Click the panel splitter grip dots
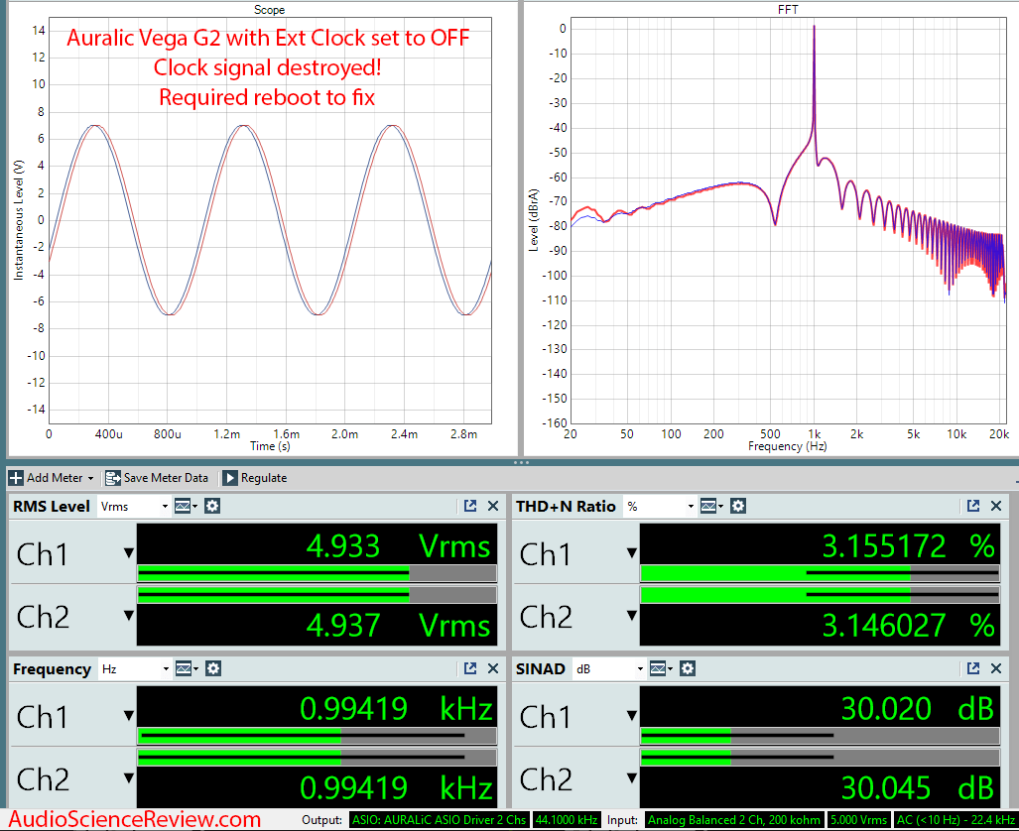The height and width of the screenshot is (831, 1019). click(521, 463)
